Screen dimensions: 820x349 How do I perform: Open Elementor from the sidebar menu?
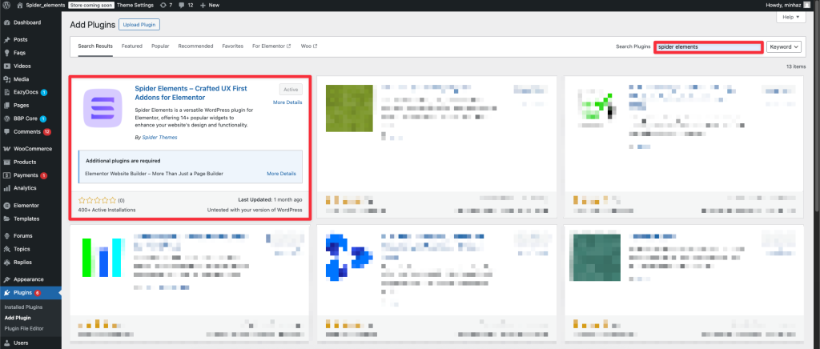tap(26, 206)
